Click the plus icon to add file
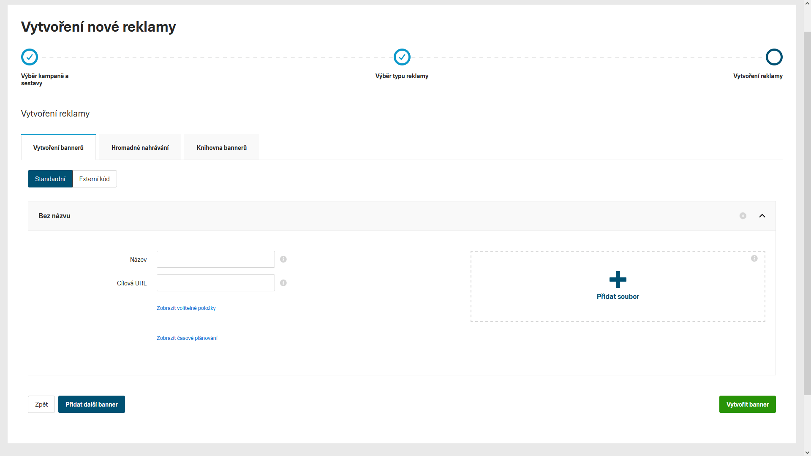811x456 pixels. (x=618, y=280)
